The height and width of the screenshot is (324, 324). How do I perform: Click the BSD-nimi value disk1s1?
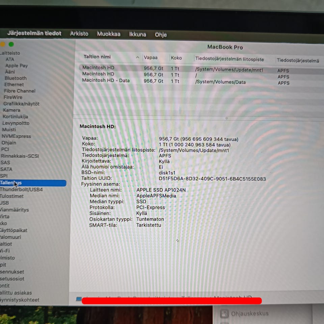[x=167, y=173]
